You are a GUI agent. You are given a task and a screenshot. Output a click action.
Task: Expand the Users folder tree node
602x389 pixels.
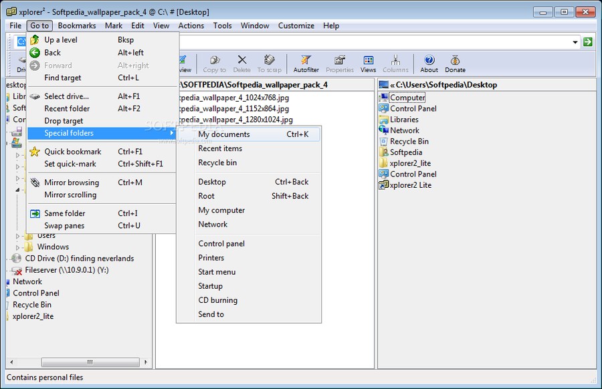coord(17,236)
